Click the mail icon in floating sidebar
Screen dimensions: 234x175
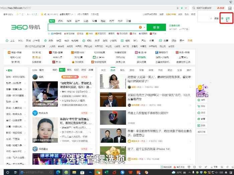click(199, 119)
